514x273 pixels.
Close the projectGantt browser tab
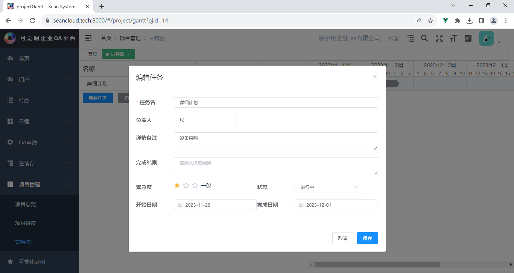88,6
